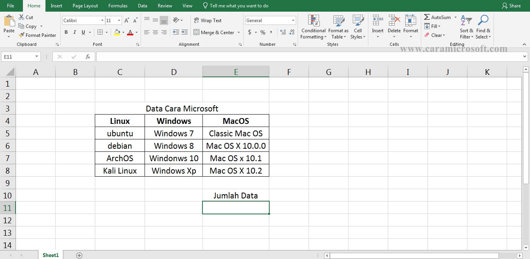Decrease font size with smaller A icon

point(135,21)
